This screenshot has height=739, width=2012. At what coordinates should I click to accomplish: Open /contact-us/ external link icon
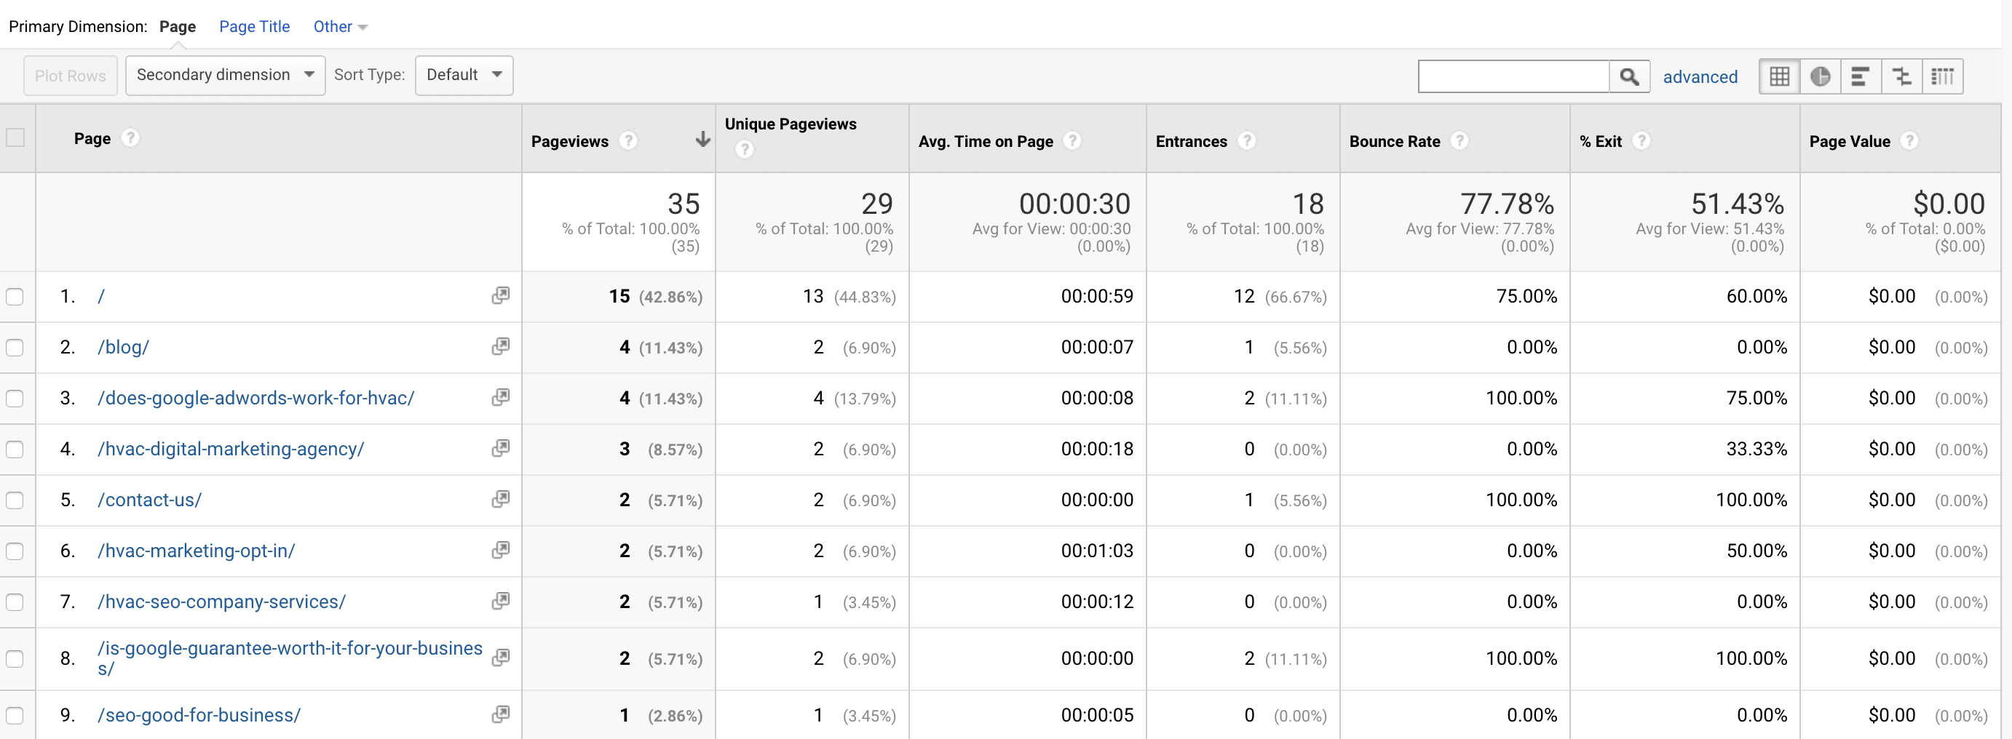click(x=501, y=499)
